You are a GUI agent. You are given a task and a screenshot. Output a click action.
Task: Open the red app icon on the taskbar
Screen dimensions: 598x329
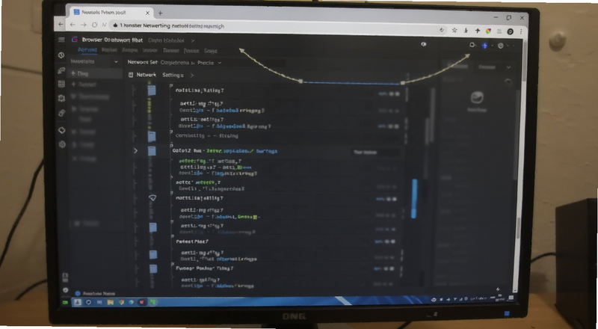(142, 302)
